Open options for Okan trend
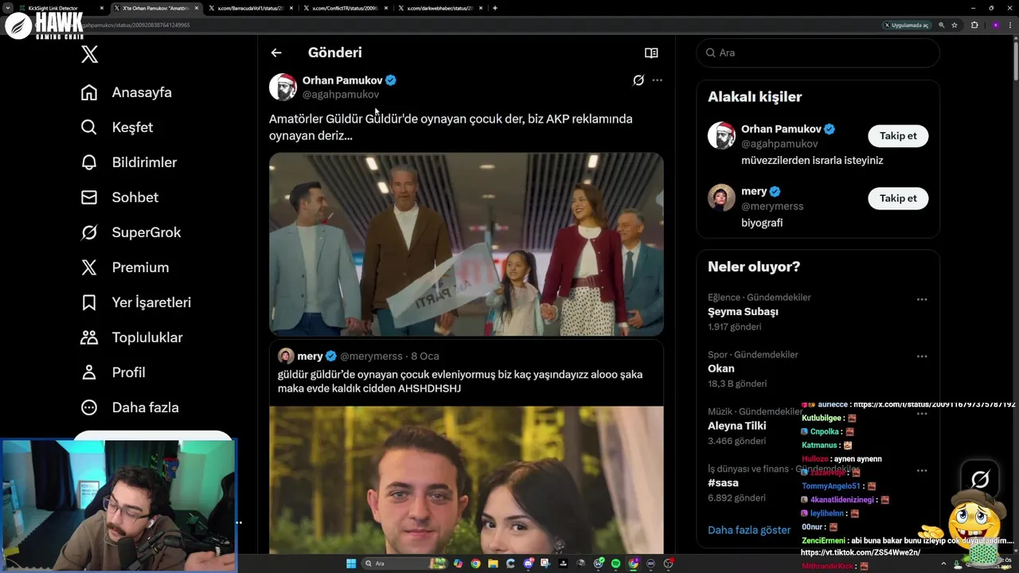Viewport: 1019px width, 573px height. [x=922, y=357]
